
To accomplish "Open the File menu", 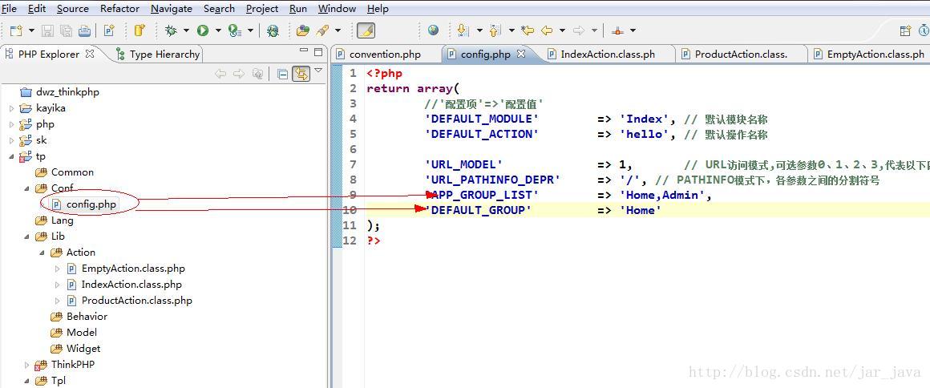I will click(9, 8).
